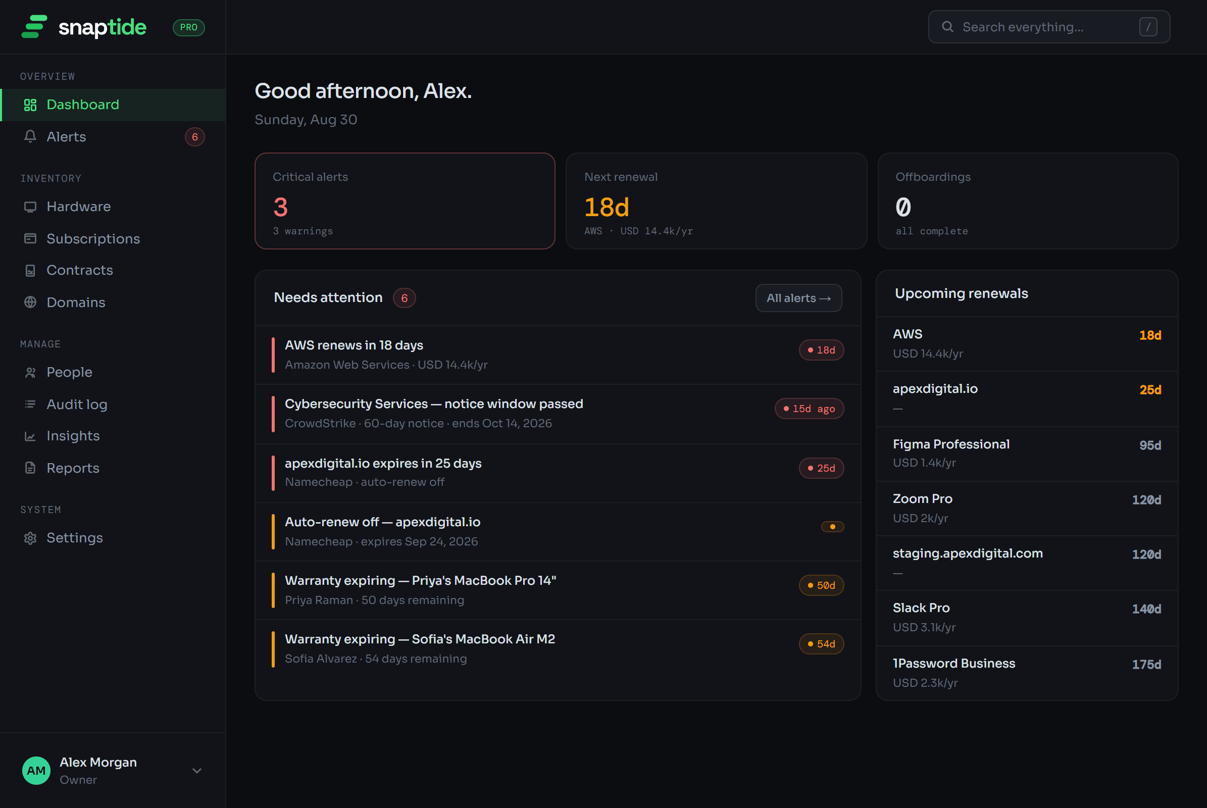This screenshot has width=1207, height=808.
Task: Click the PRO plan badge
Action: [189, 27]
